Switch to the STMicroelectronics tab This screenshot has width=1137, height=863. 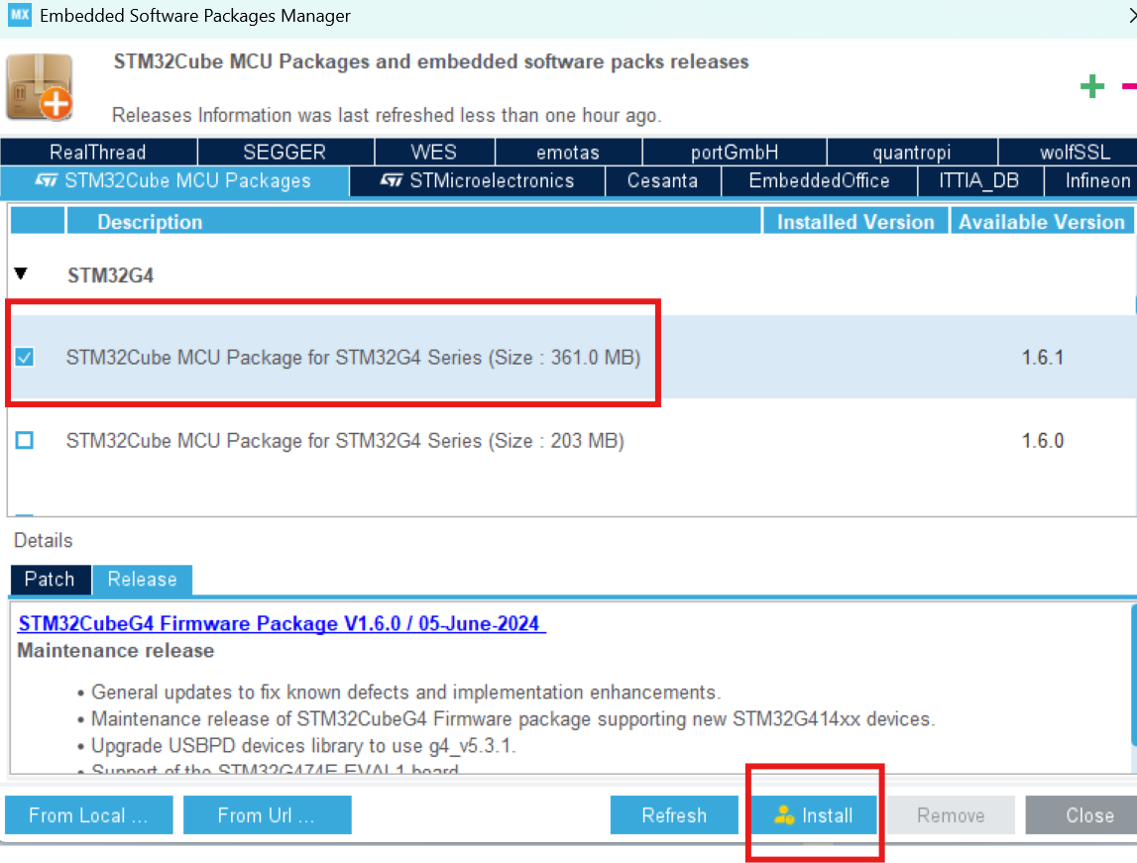[x=477, y=181]
